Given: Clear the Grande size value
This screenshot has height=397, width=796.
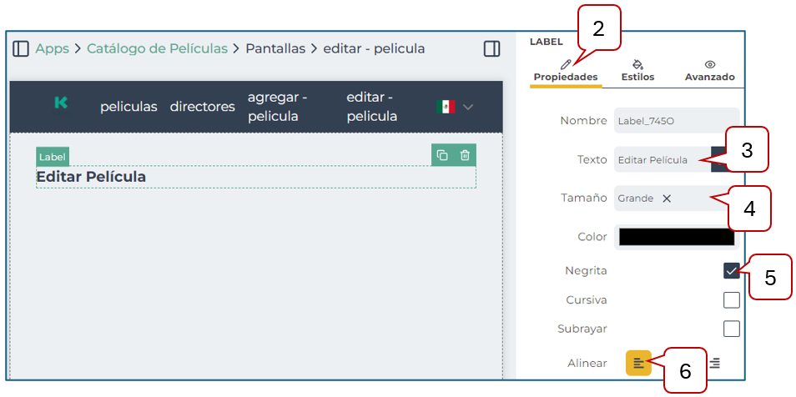Looking at the screenshot, I should [667, 198].
